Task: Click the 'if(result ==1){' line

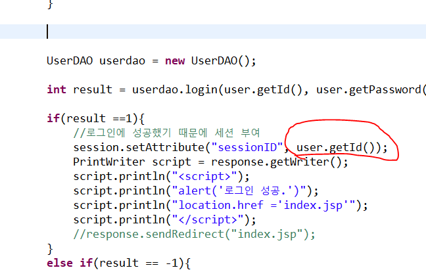Action: [95, 119]
